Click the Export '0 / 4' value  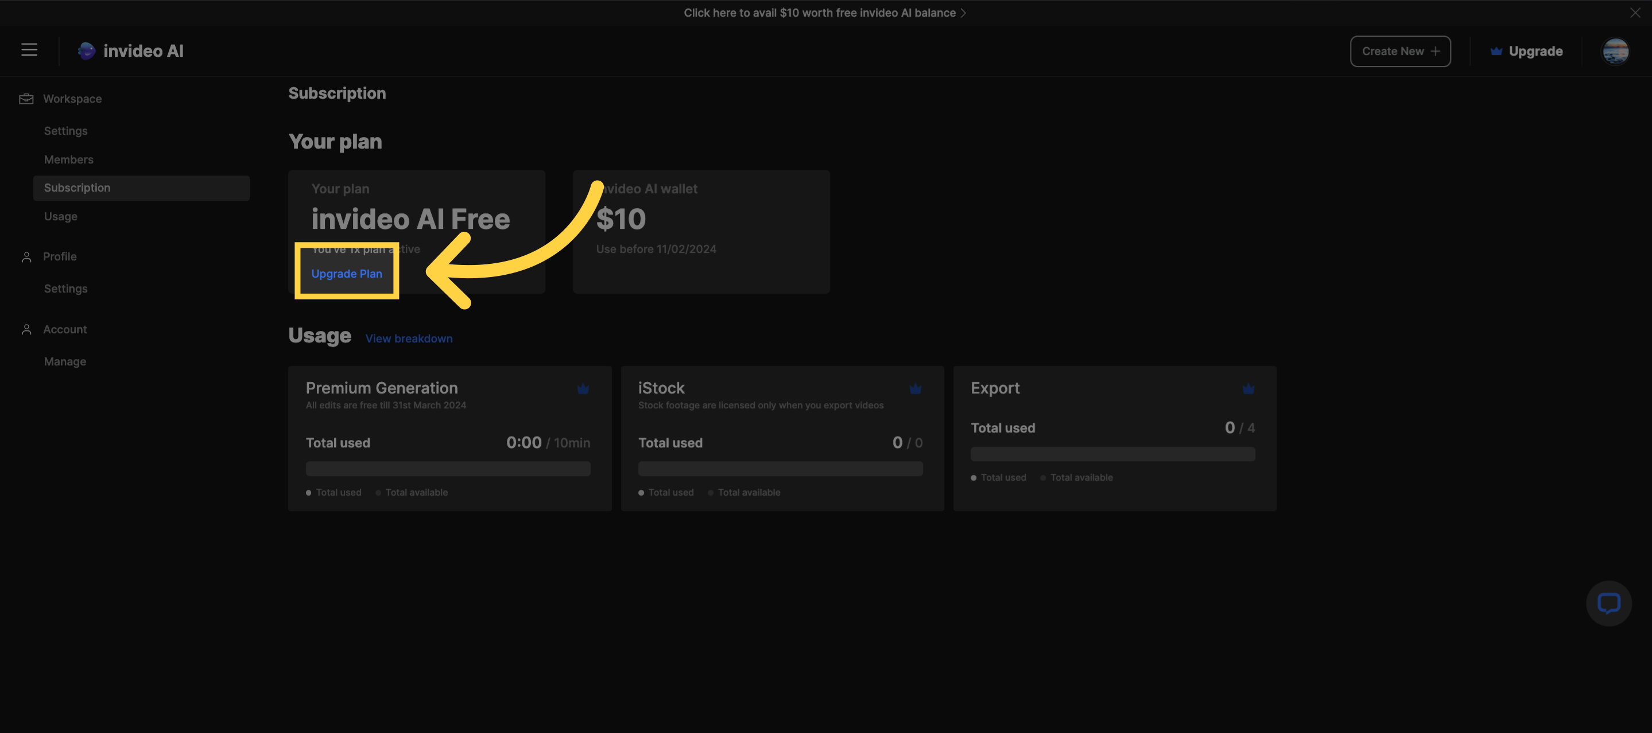point(1239,428)
